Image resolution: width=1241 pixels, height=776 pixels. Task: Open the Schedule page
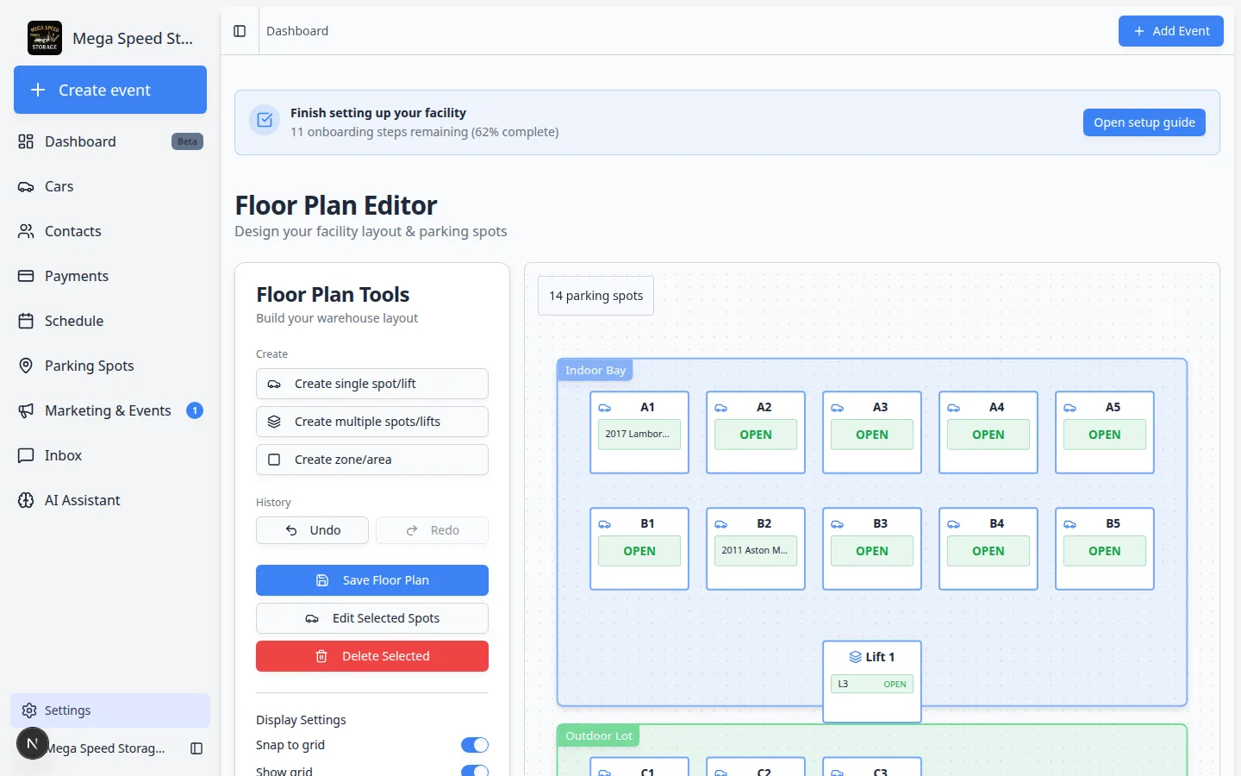110,321
